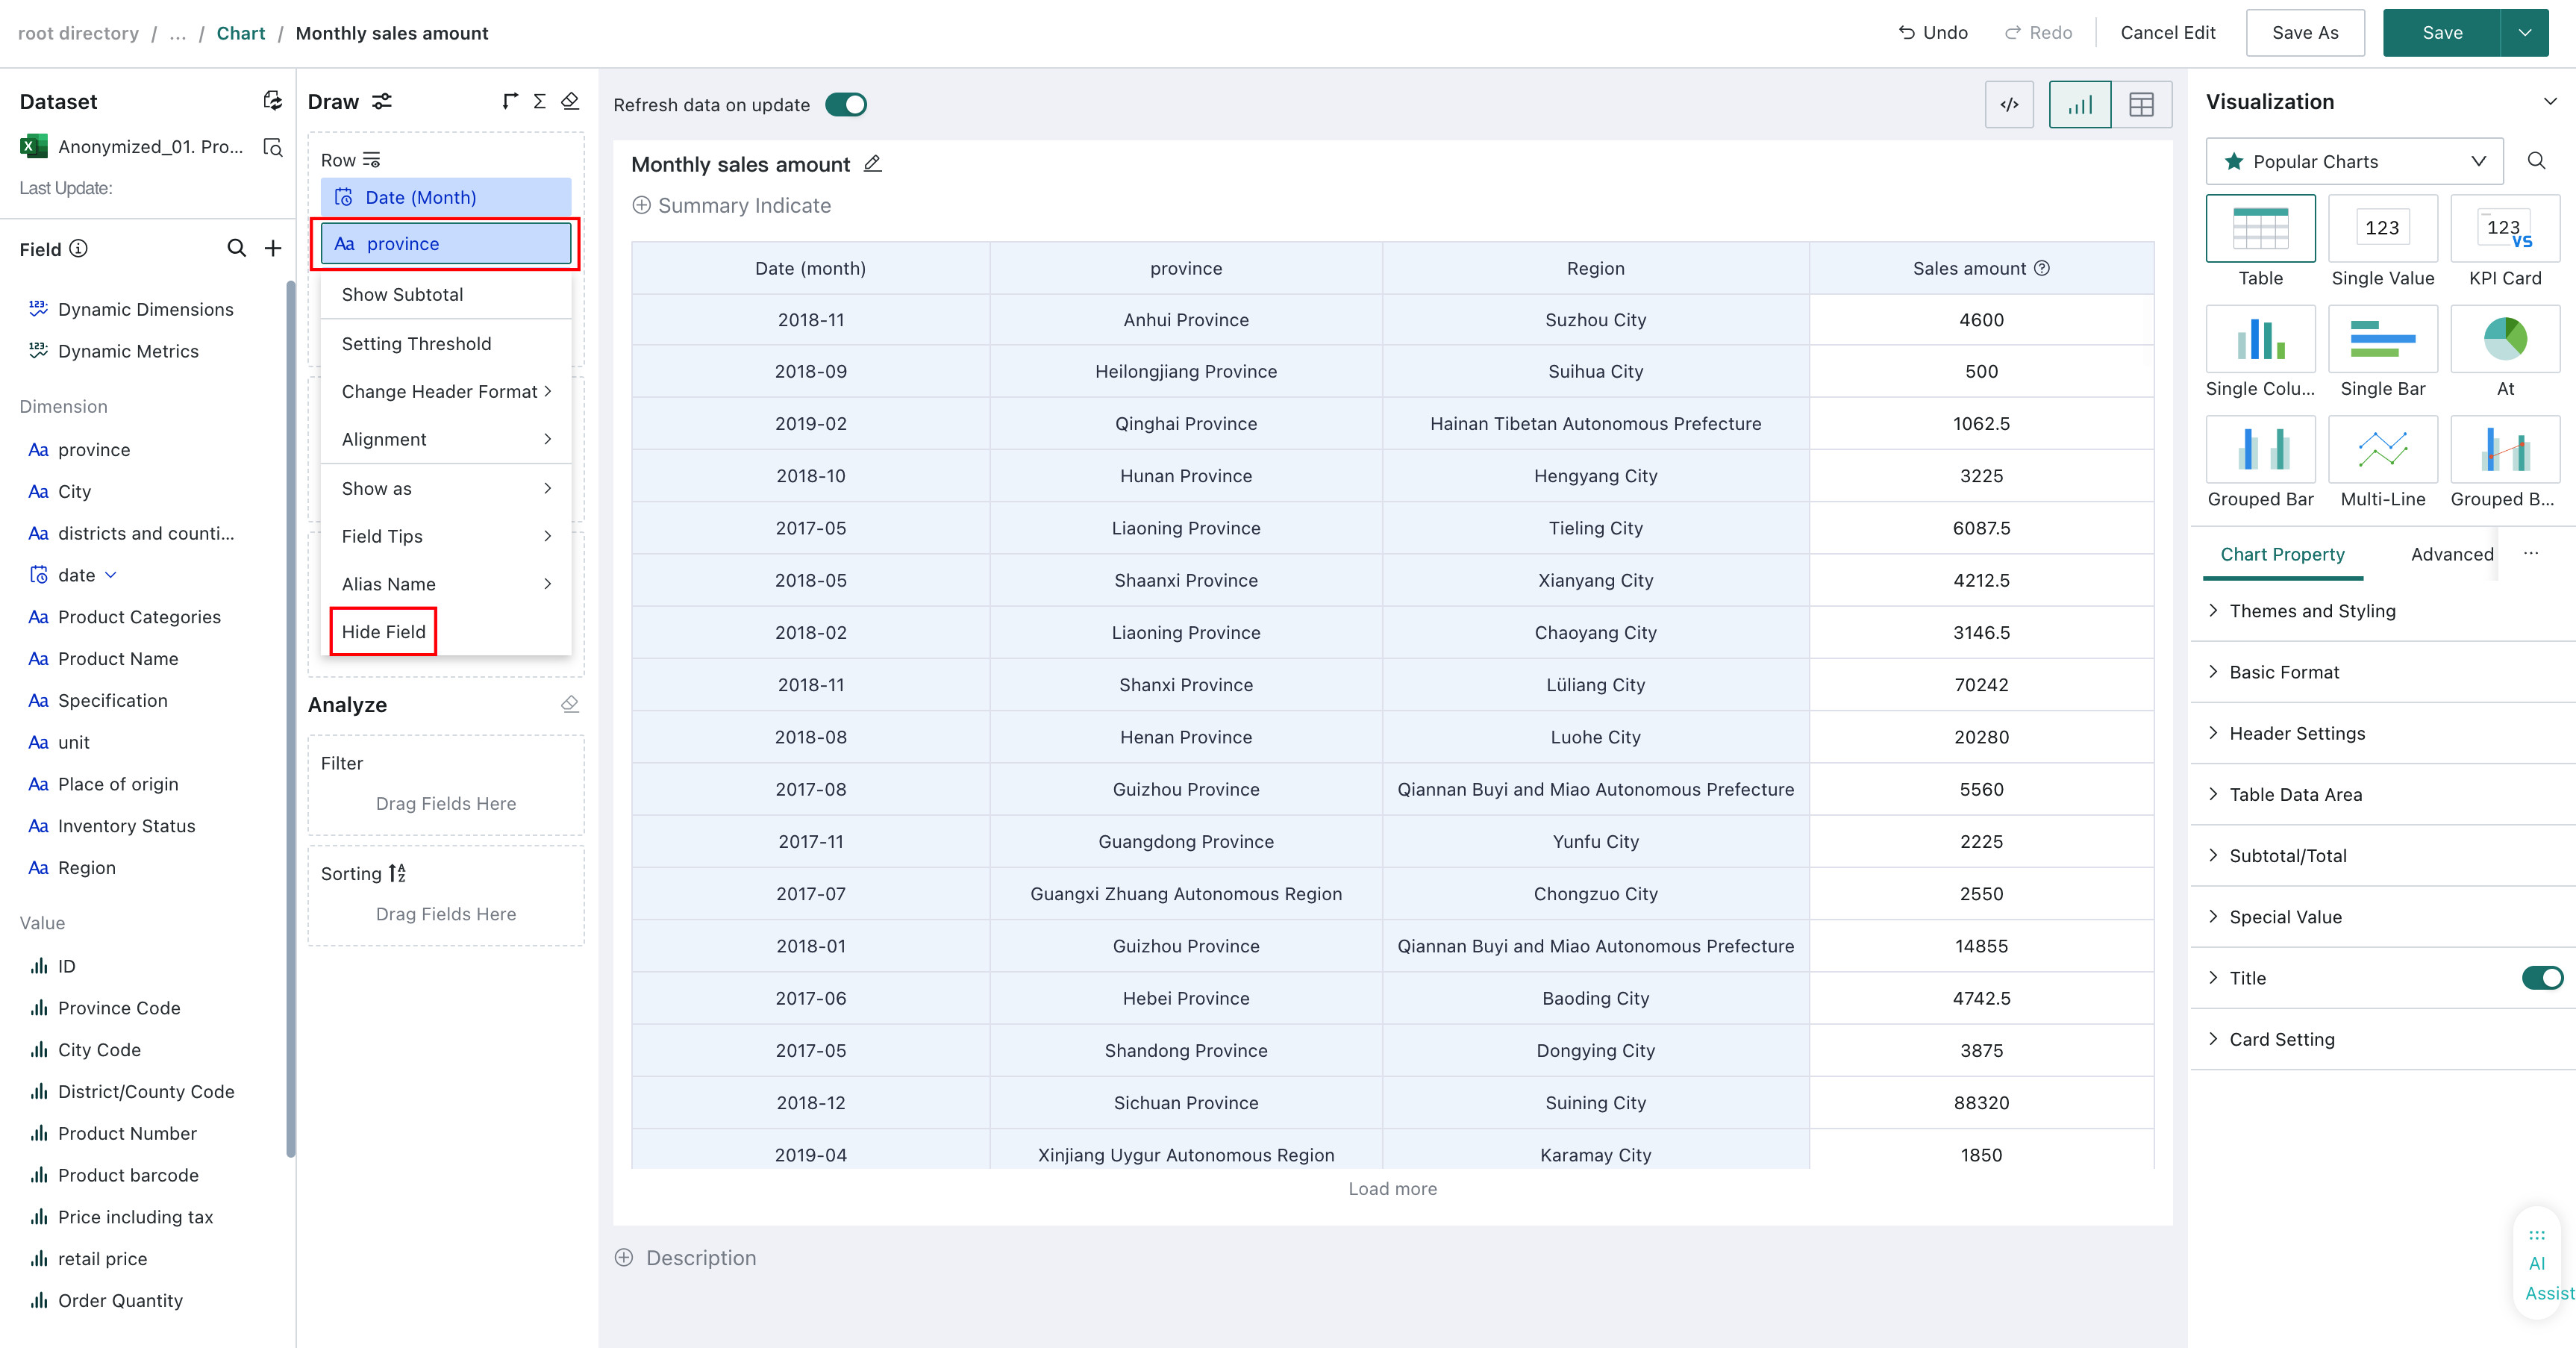The image size is (2576, 1348).
Task: Open the Popular Charts dropdown
Action: point(2354,161)
